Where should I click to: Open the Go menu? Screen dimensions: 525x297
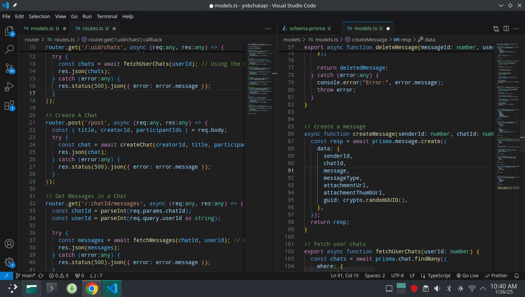(74, 16)
